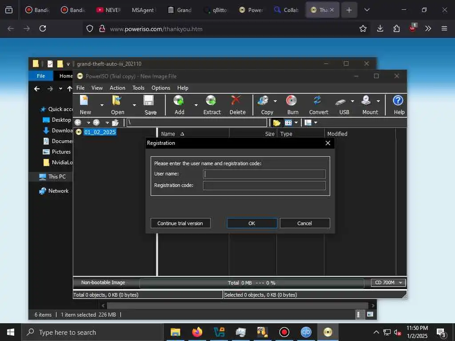Open the dropdown arrow next to Add
This screenshot has height=341, width=455.
(196, 105)
